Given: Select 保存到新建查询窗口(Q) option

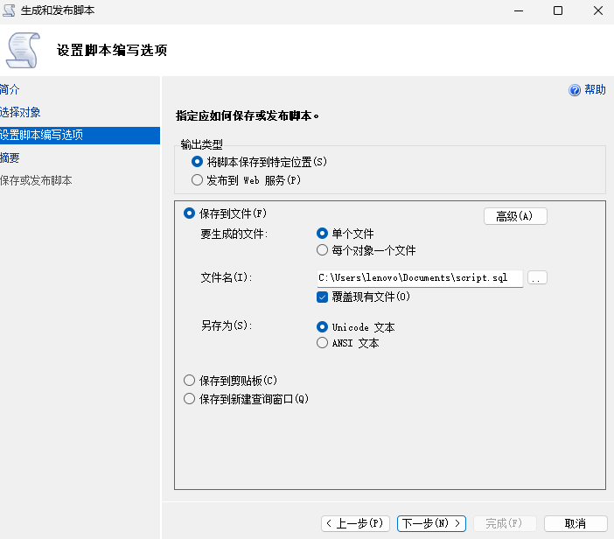Looking at the screenshot, I should [189, 399].
